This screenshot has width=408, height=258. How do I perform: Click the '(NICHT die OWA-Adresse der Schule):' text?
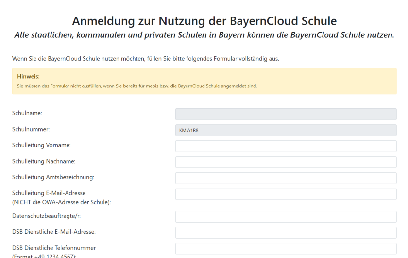click(x=61, y=202)
